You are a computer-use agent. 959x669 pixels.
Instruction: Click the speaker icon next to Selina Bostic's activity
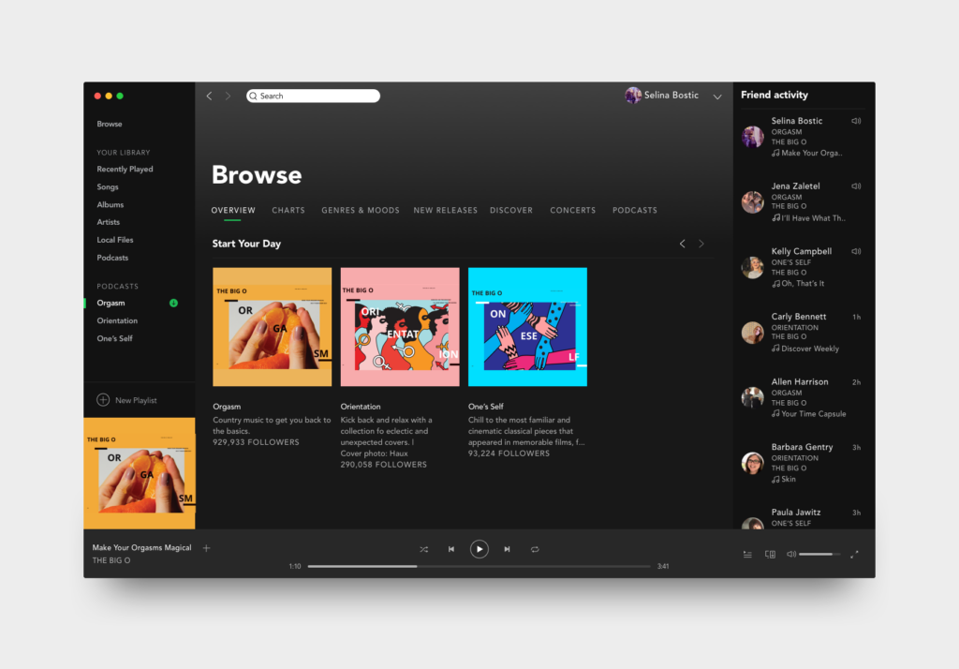click(x=856, y=121)
